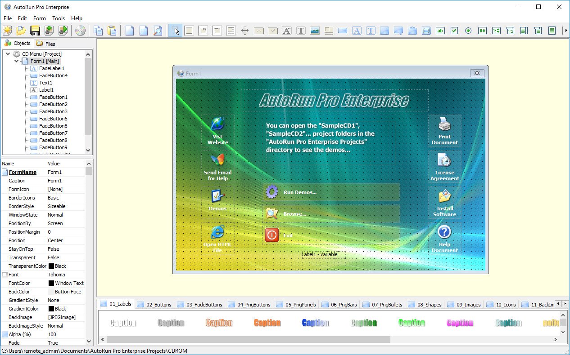This screenshot has height=355, width=570.
Task: Click the CD disc toolbar icon
Action: click(80, 31)
